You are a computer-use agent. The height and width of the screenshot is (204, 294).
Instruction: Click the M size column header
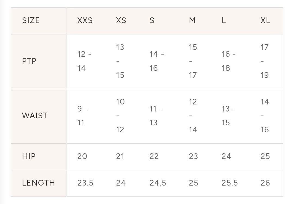click(x=192, y=21)
